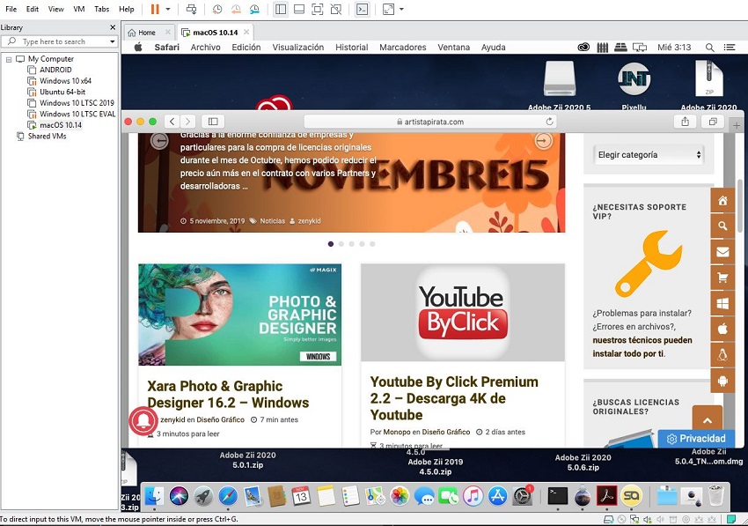Click orange mail sidebar button
Screen dimensions: 748x526
pos(722,252)
